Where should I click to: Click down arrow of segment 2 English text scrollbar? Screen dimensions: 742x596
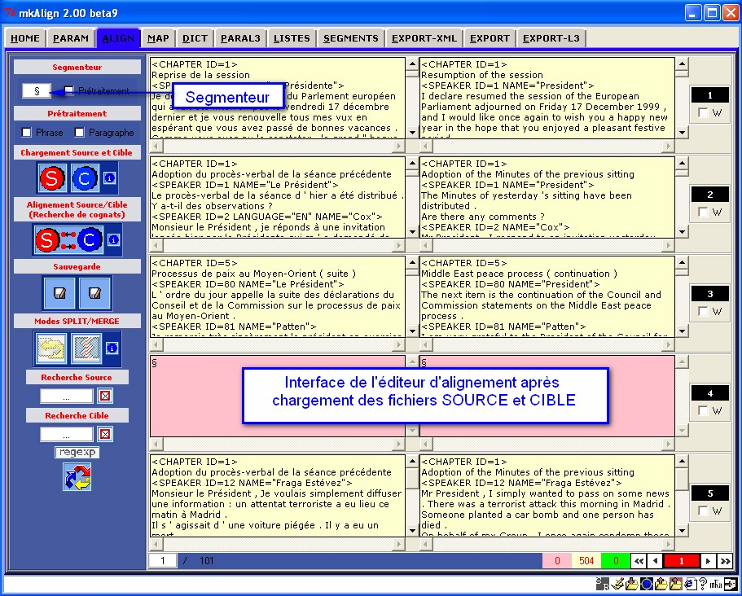pyautogui.click(x=682, y=232)
